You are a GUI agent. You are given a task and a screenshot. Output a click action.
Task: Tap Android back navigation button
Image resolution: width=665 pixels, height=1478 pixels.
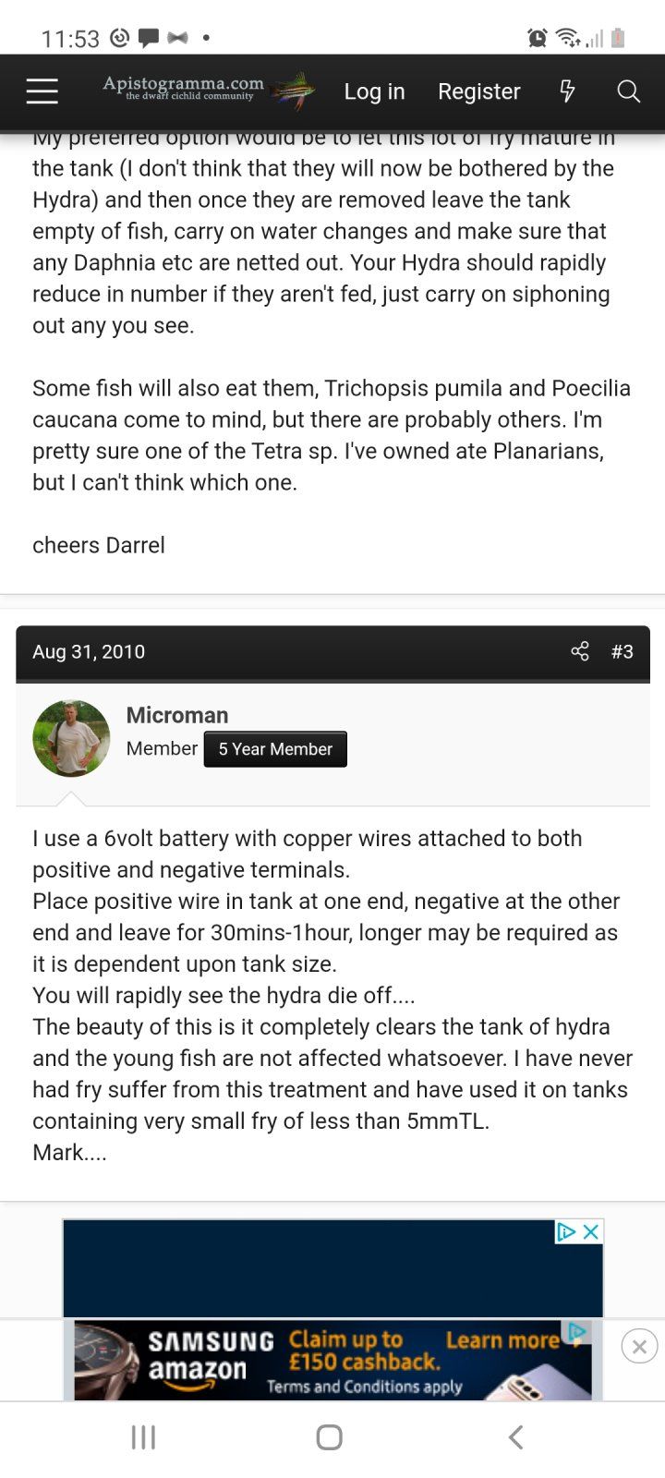pyautogui.click(x=516, y=1437)
